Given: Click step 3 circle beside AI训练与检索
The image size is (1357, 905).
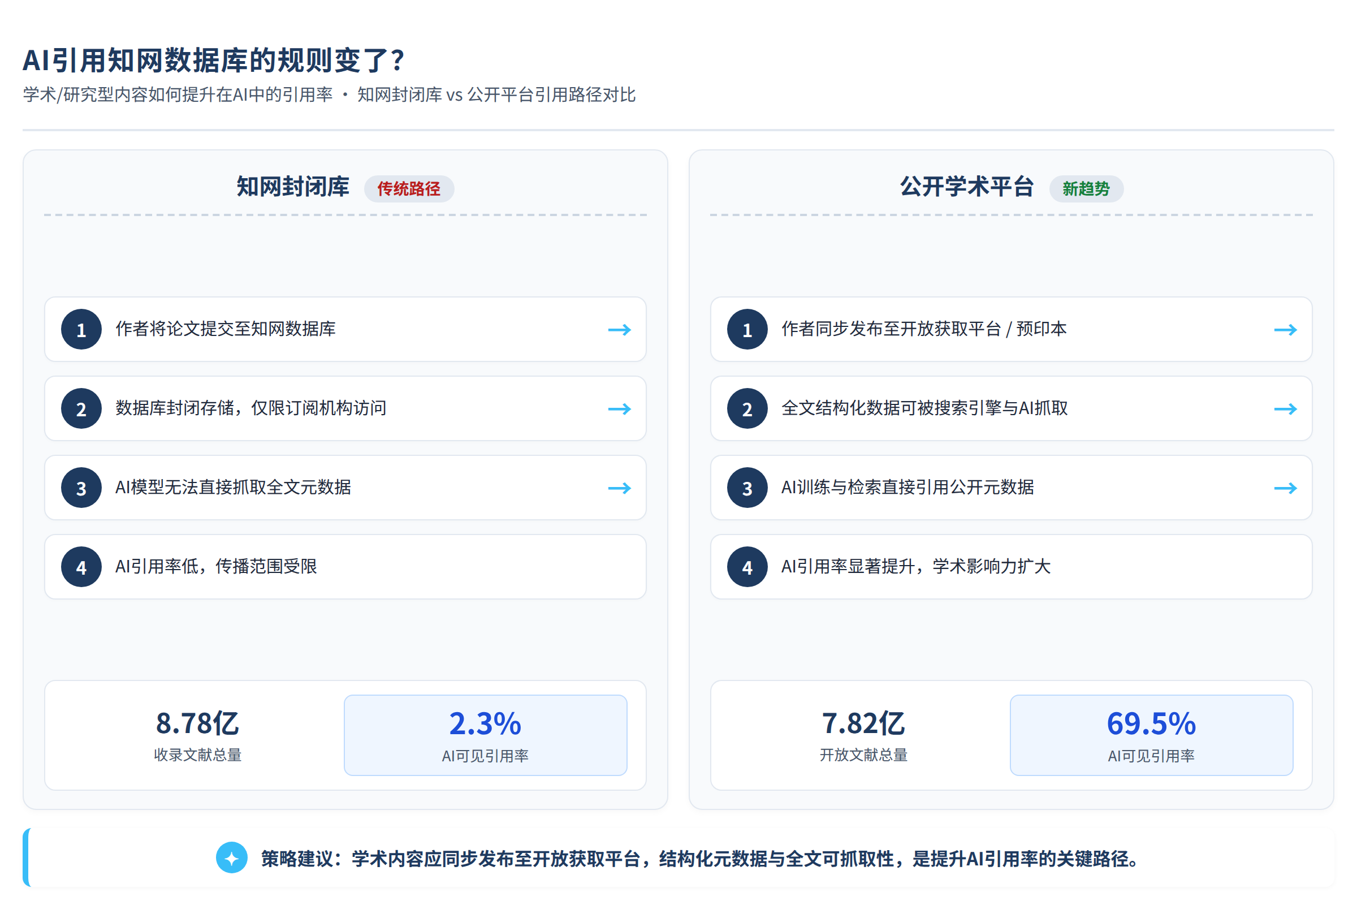Looking at the screenshot, I should (747, 487).
